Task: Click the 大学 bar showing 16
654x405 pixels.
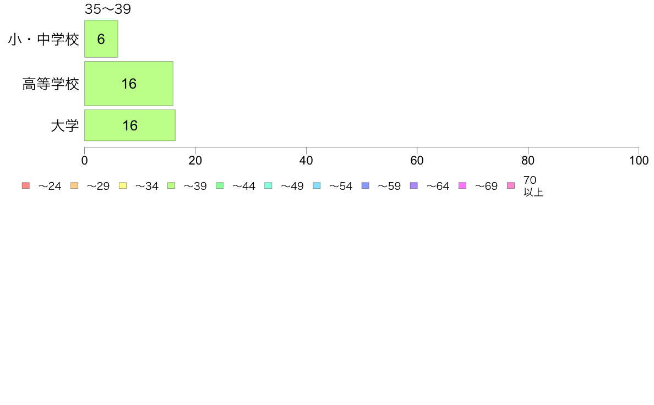Action: 130,125
